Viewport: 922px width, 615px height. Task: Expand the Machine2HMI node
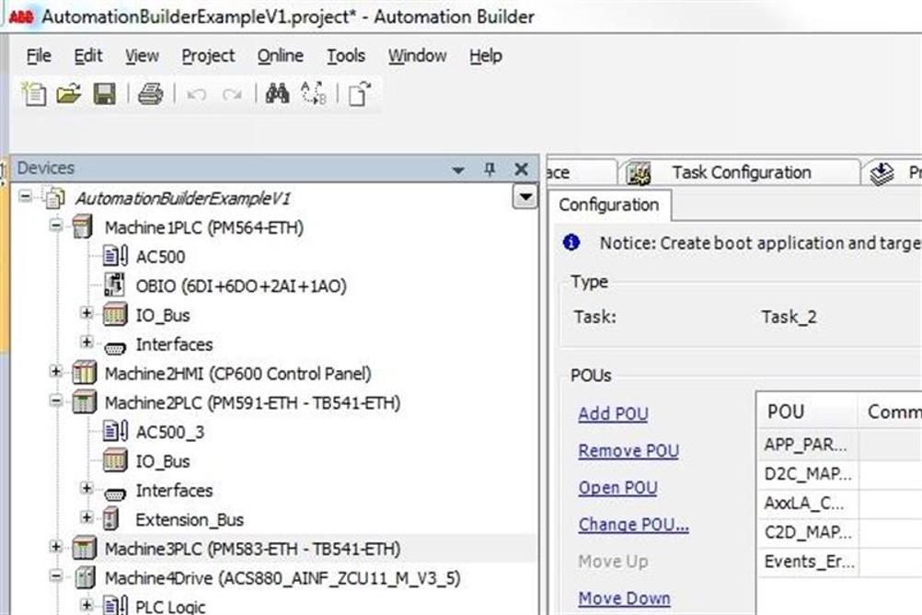56,371
